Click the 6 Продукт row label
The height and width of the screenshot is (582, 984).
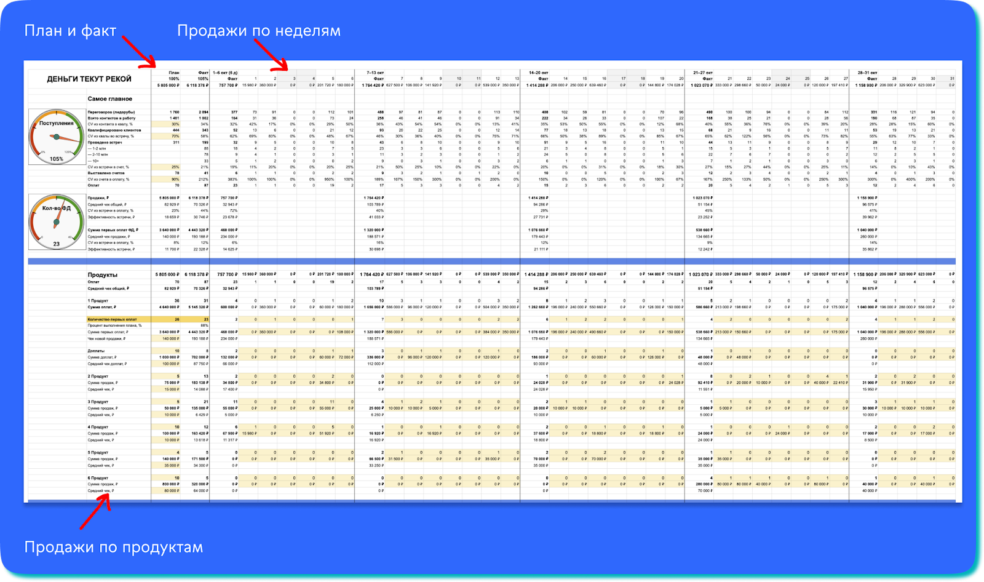98,477
